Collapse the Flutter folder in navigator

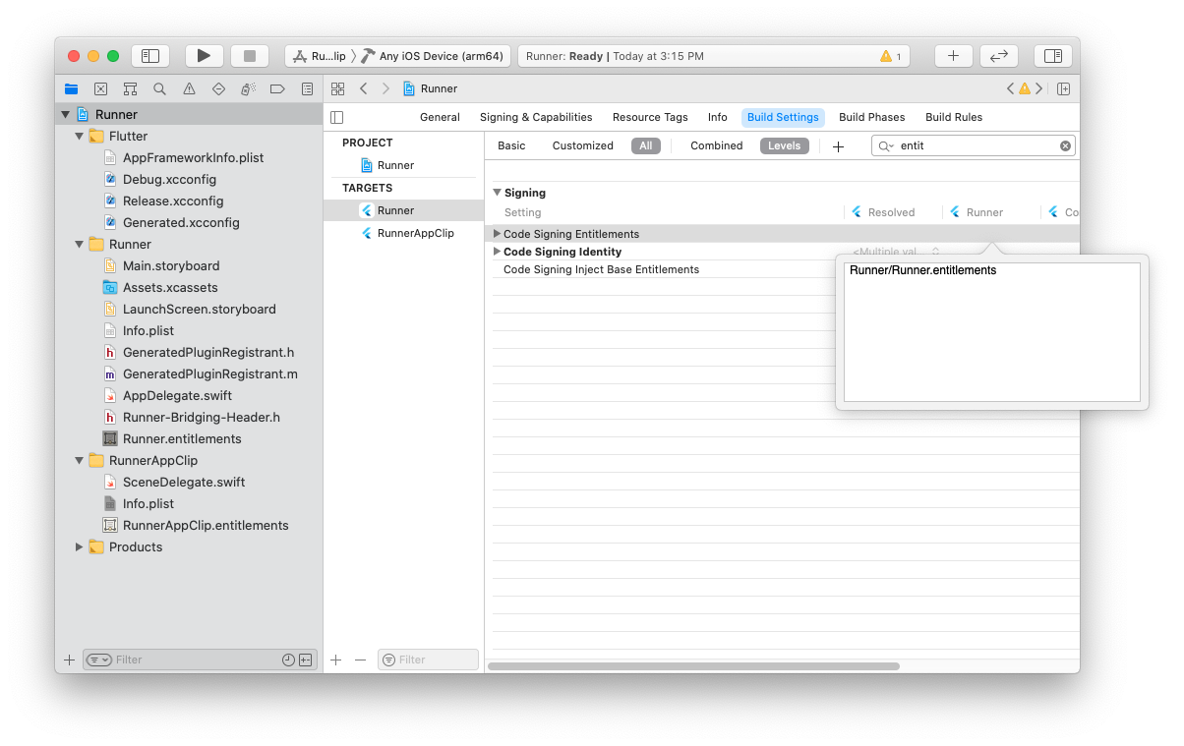[80, 137]
